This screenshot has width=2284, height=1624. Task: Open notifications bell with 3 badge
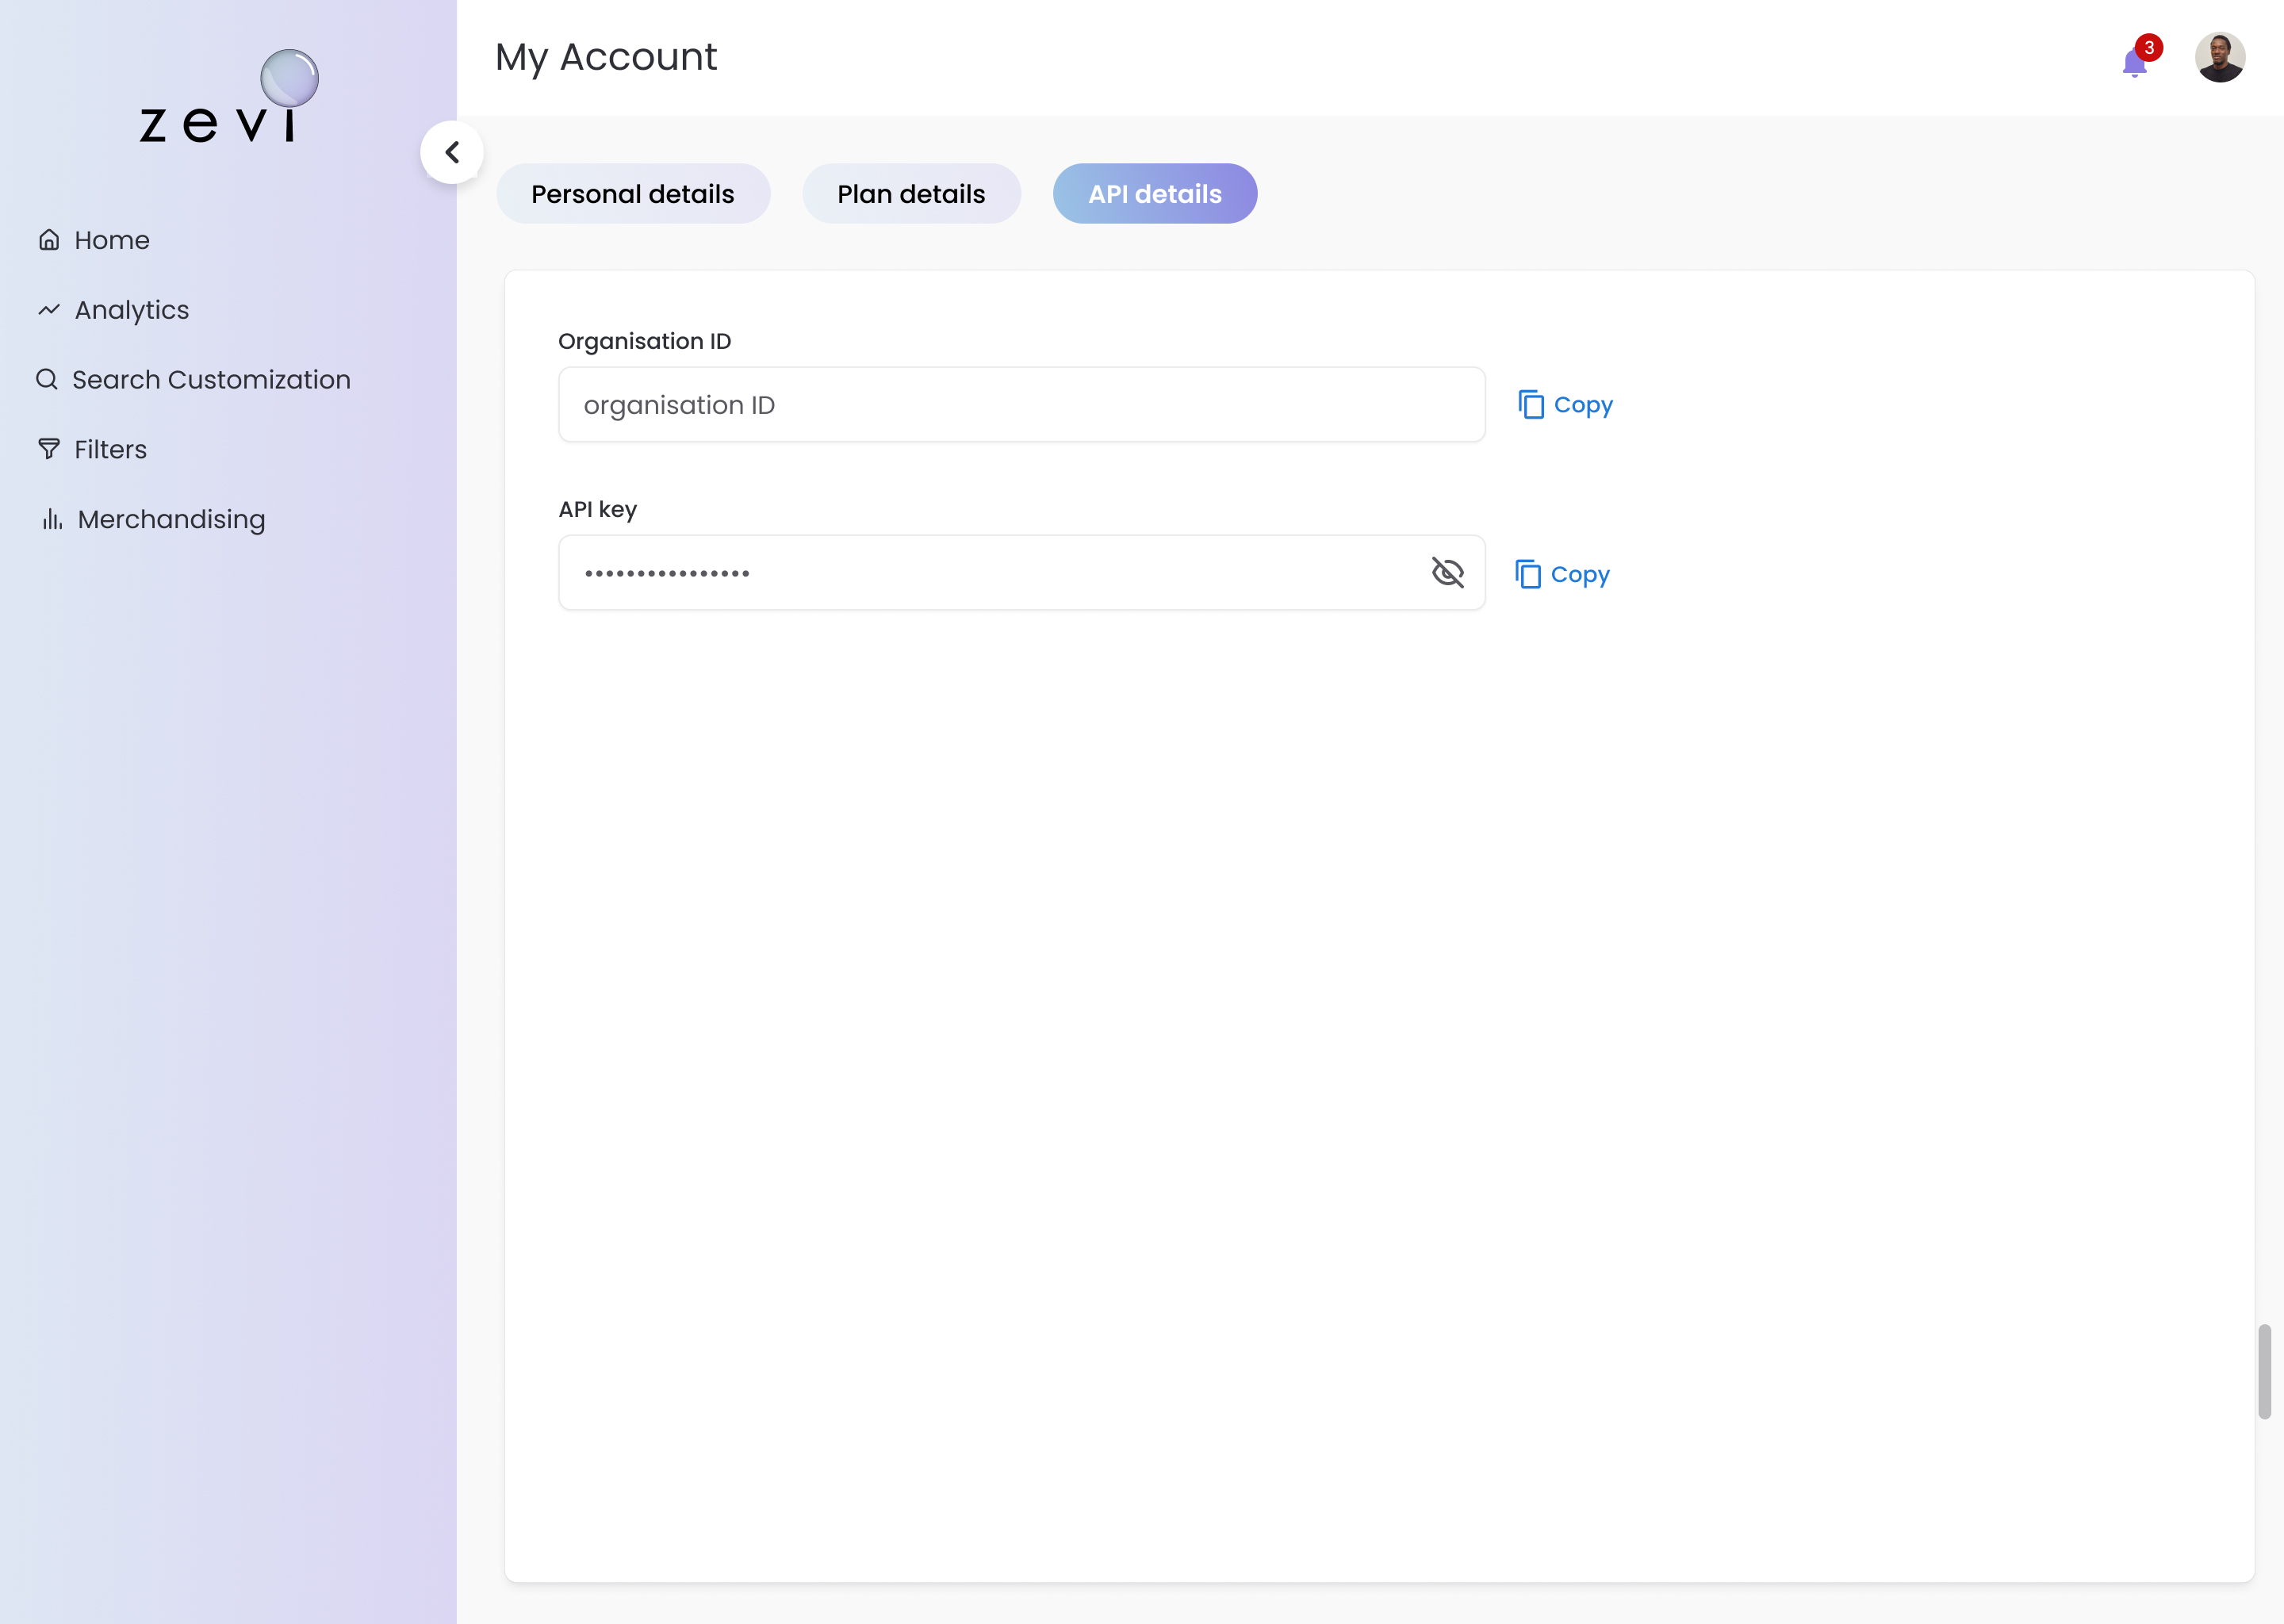click(x=2135, y=61)
